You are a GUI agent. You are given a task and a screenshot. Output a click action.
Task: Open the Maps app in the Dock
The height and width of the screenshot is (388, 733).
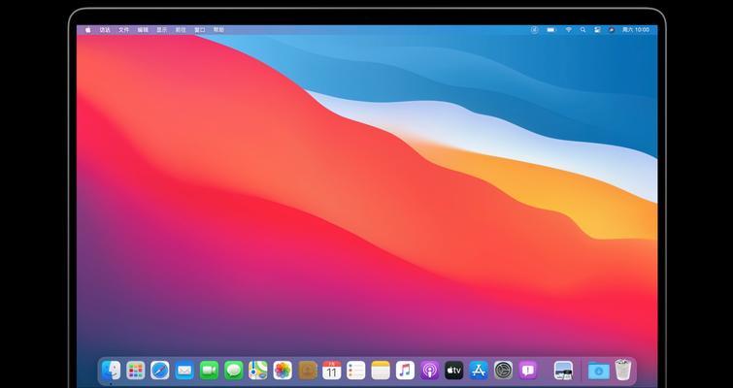click(x=258, y=371)
